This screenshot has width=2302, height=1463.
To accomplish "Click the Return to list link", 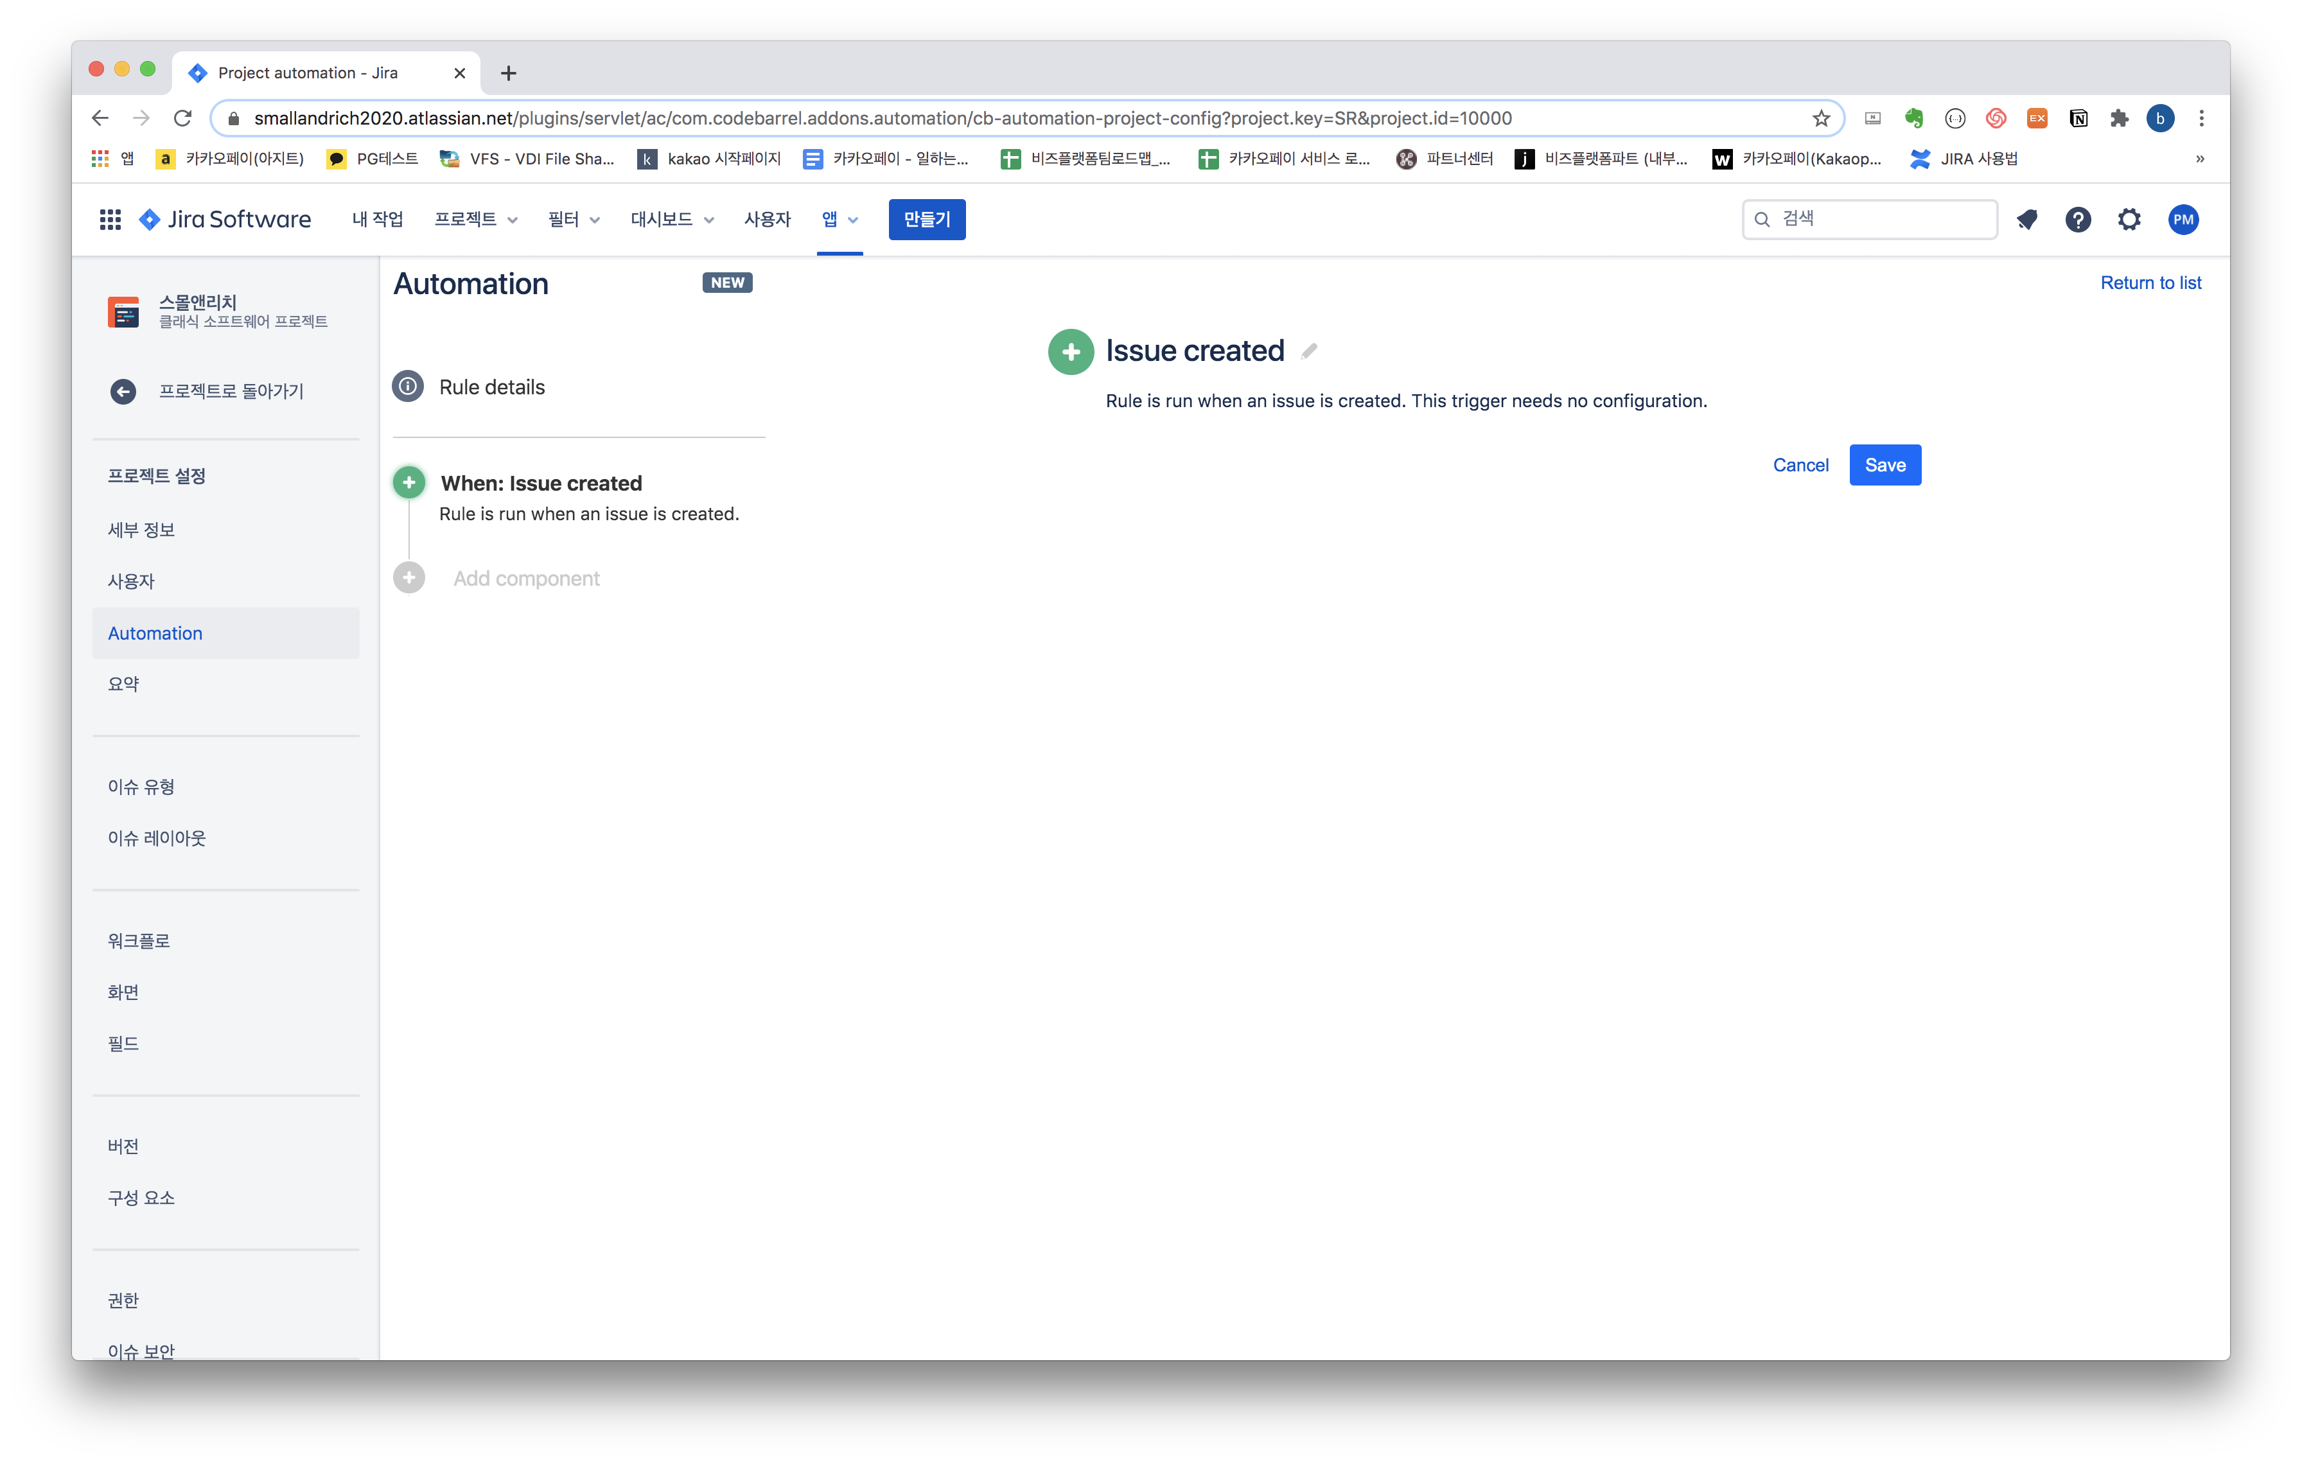I will point(2150,283).
